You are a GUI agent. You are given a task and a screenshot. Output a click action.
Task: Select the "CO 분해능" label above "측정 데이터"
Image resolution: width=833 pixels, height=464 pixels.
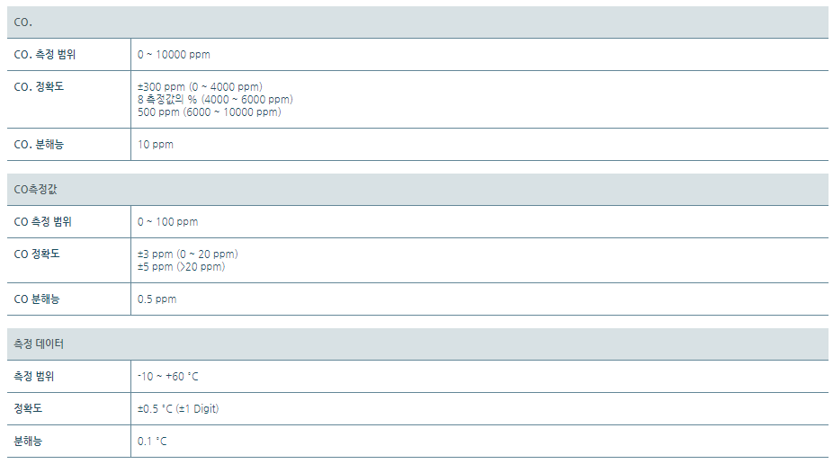click(x=37, y=299)
